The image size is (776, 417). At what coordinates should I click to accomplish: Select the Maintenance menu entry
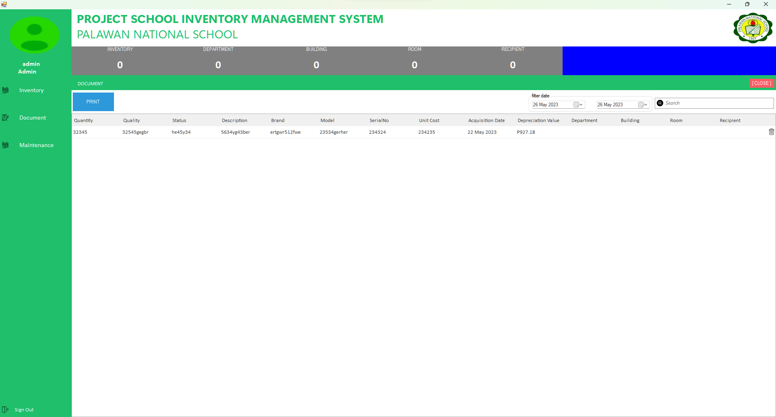[x=36, y=145]
